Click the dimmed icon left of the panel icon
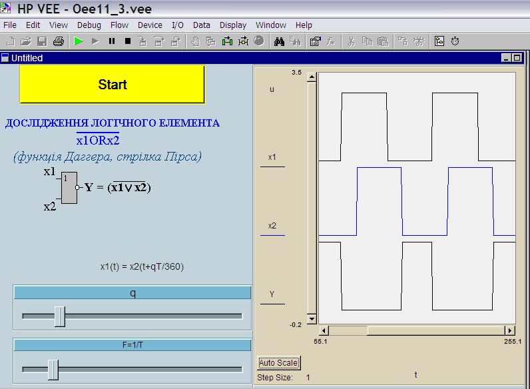 [419, 41]
